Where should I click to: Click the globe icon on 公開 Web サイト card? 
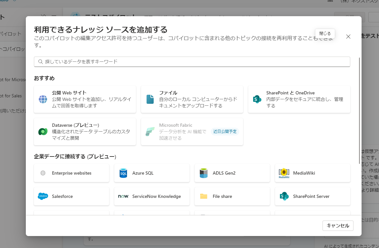43,99
